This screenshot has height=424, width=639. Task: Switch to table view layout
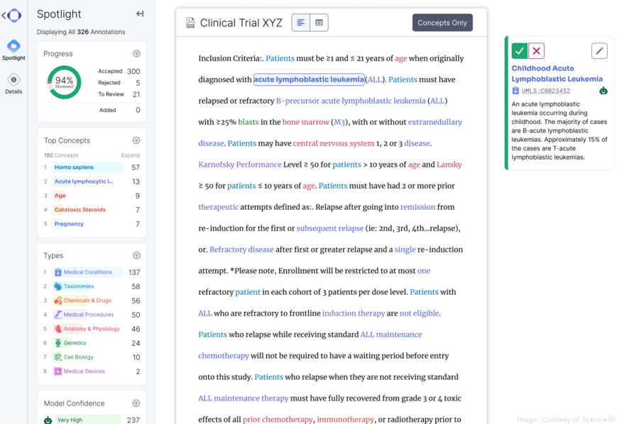[319, 23]
